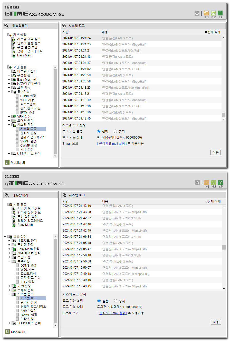Click the Mobile UI phone icon in lower window
230x341 pixels.
pos(7,332)
